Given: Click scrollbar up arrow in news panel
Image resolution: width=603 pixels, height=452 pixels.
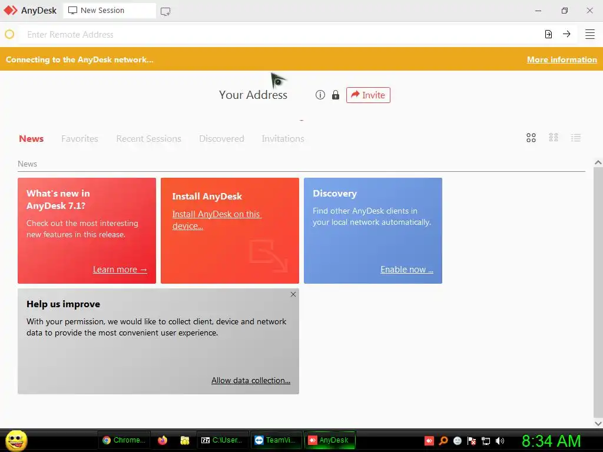Looking at the screenshot, I should pos(598,162).
